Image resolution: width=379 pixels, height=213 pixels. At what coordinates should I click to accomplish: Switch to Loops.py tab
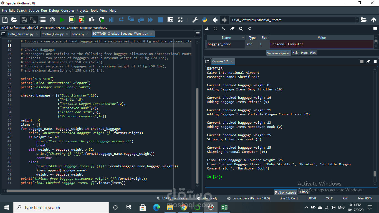[x=78, y=34]
